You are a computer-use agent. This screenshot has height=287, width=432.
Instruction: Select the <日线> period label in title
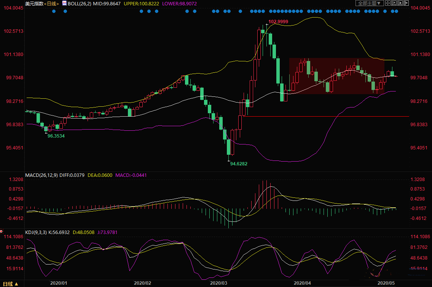tap(52, 3)
